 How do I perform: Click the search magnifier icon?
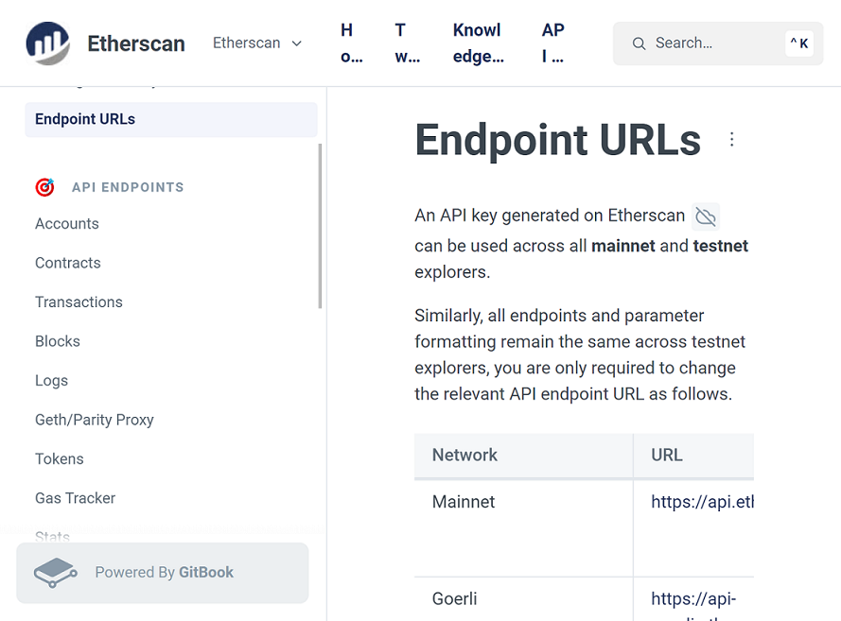tap(640, 43)
